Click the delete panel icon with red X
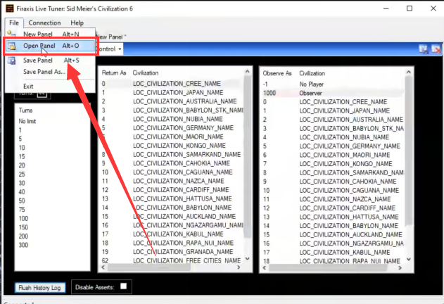The image size is (444, 304). click(436, 49)
